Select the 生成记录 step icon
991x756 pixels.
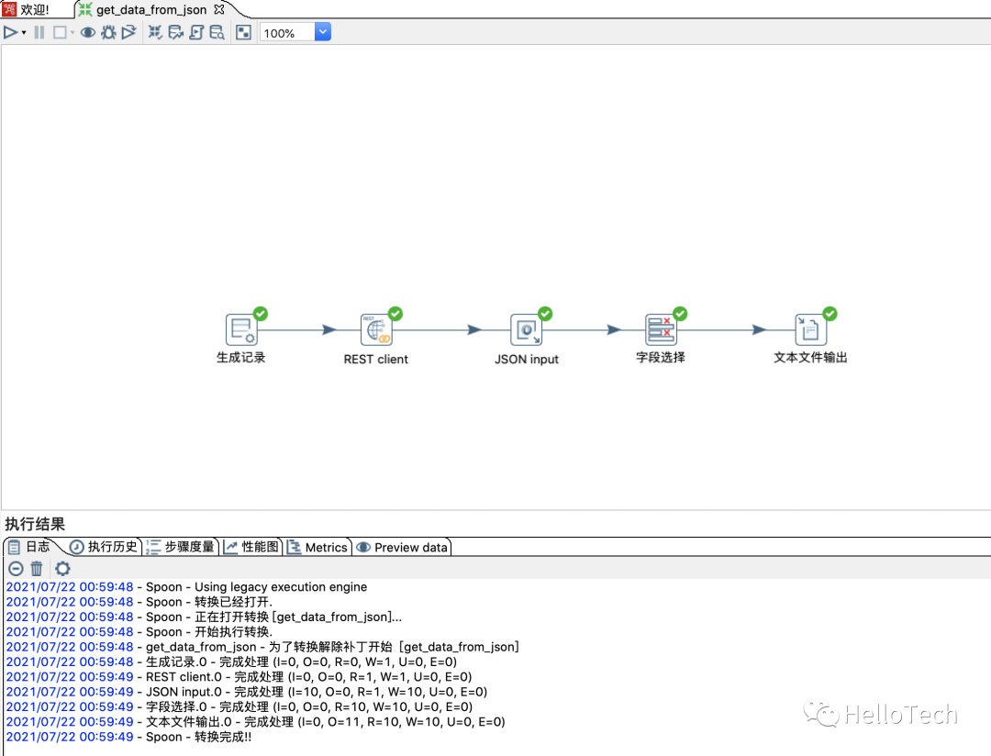tap(240, 329)
